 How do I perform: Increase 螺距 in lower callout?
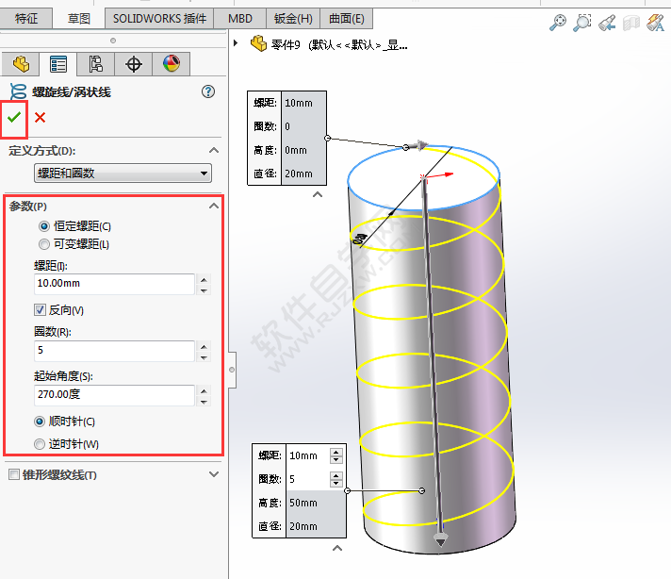pyautogui.click(x=336, y=452)
